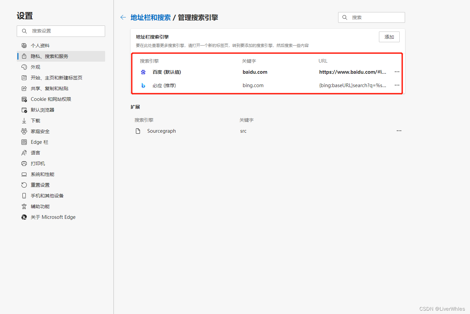Screen dimensions: 470x314
Task: Click the magnifier icon in 搜索设置 field
Action: click(24, 31)
